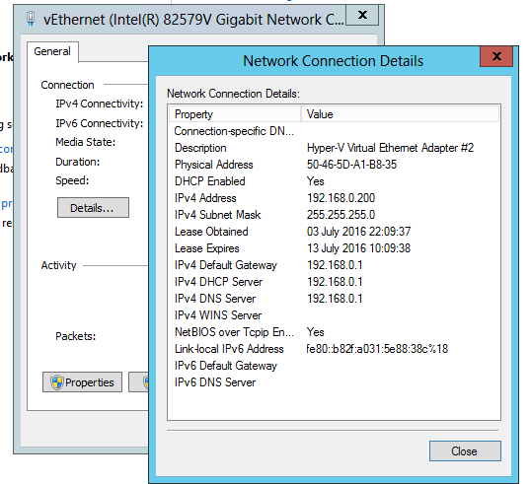Click the Value column header
The height and width of the screenshot is (484, 530).
point(400,114)
